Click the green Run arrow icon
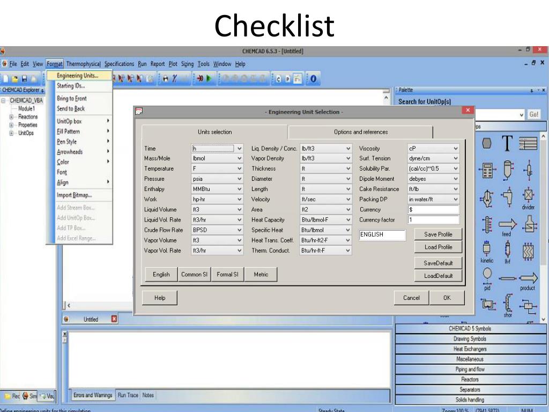Screen dimensions: 549x412 (209, 78)
